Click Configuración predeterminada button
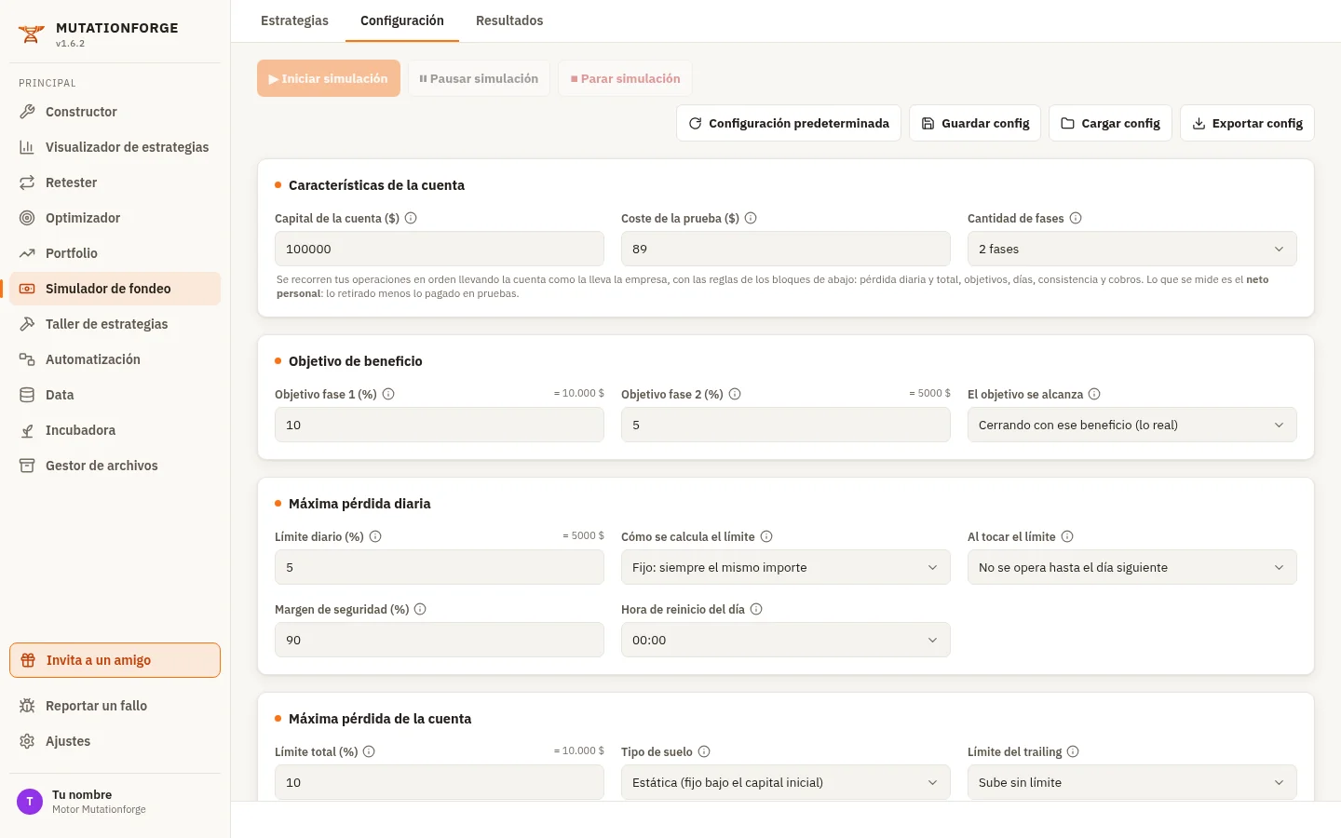The image size is (1341, 838). pyautogui.click(x=789, y=123)
